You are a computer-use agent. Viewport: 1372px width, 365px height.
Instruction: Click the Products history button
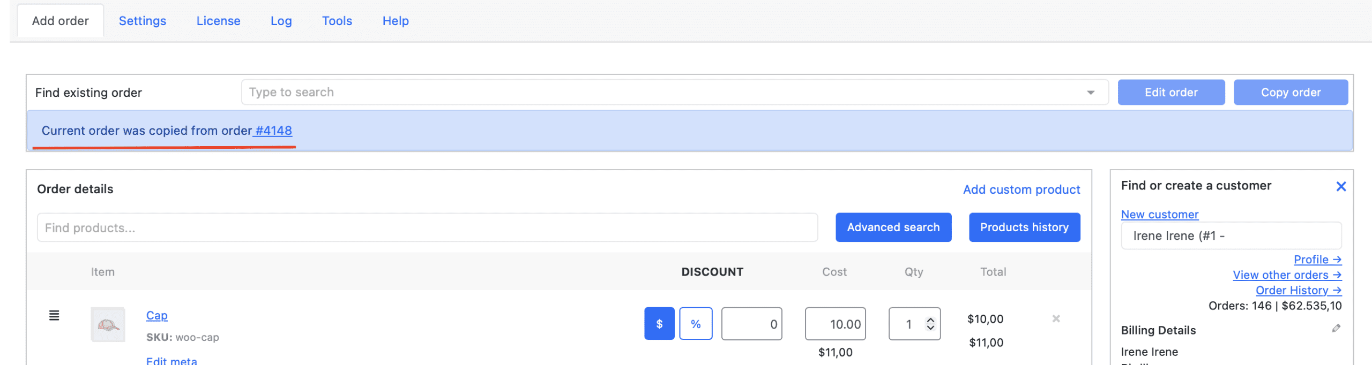pyautogui.click(x=1024, y=227)
